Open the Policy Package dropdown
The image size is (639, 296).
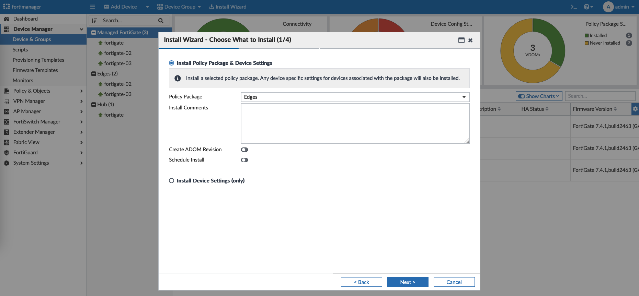355,97
